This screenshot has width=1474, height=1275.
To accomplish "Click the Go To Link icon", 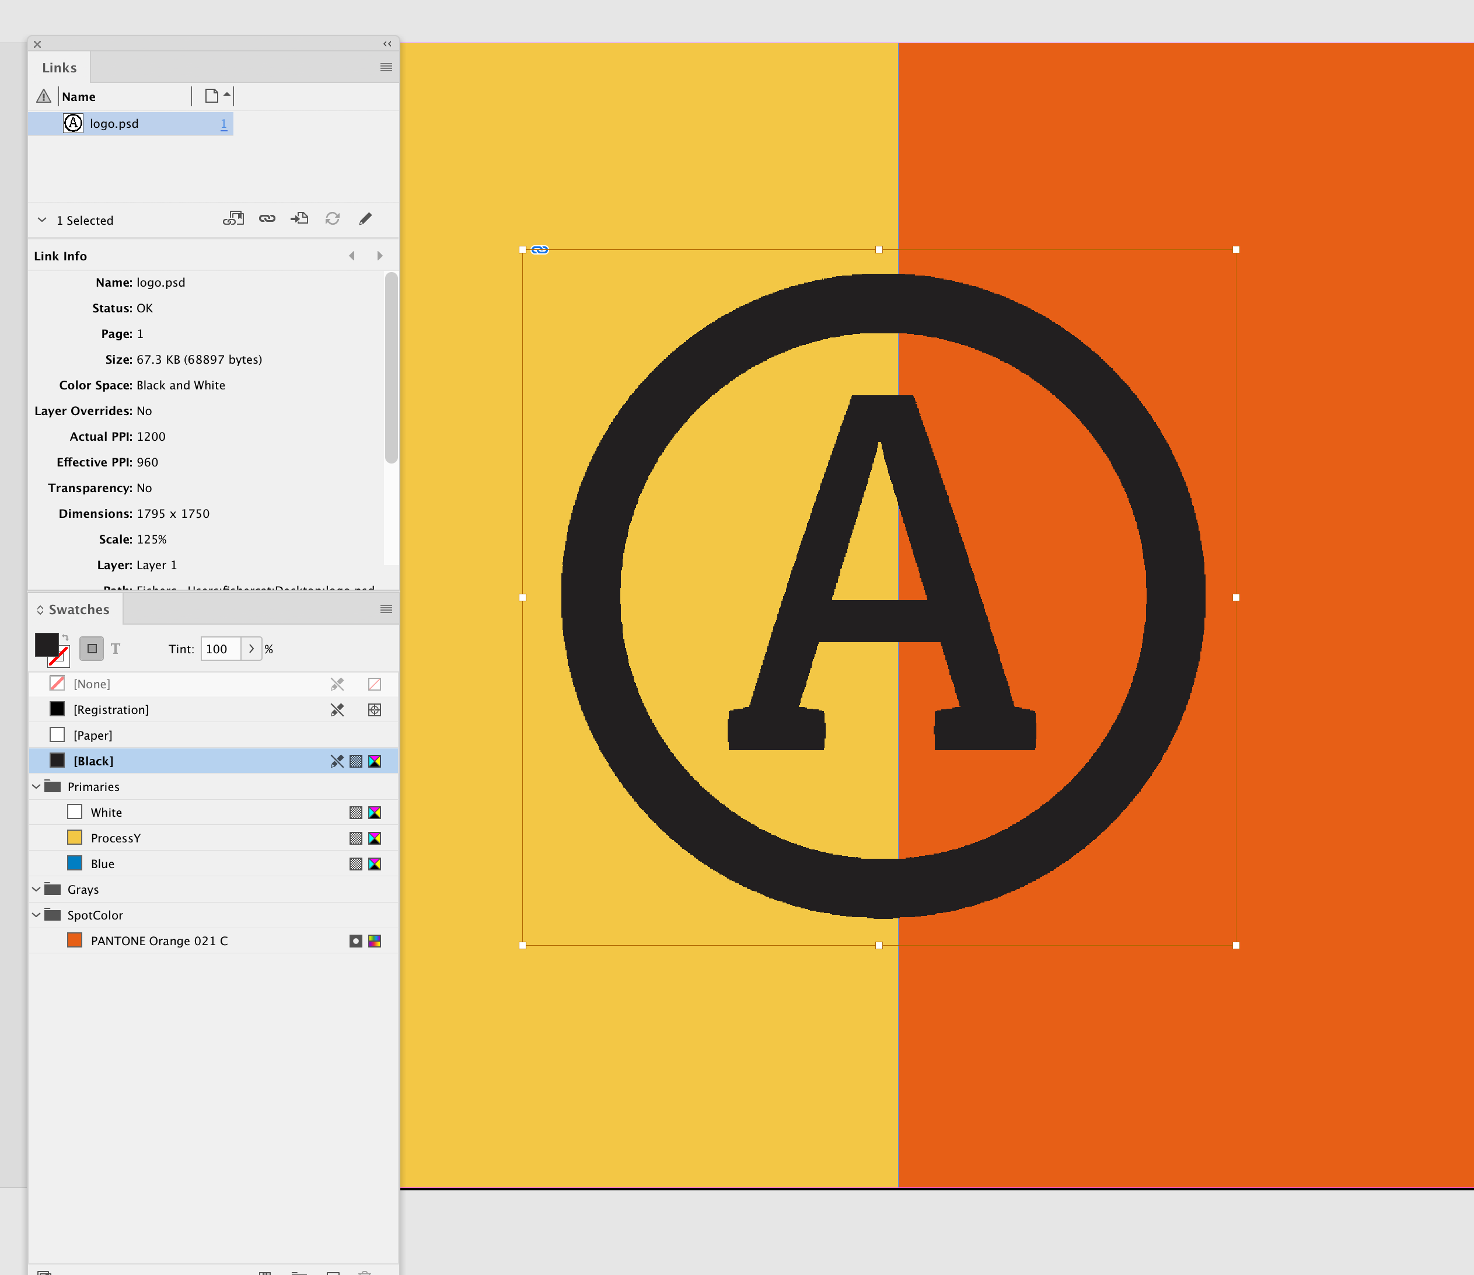I will tap(301, 221).
